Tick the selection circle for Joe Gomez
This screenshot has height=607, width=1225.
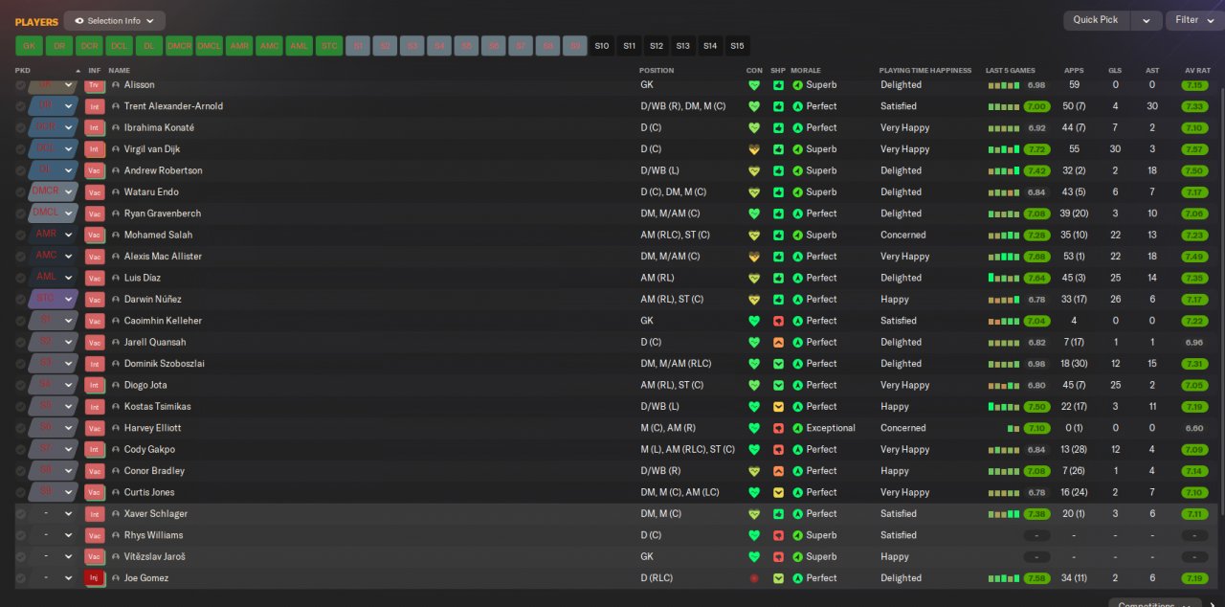(20, 578)
